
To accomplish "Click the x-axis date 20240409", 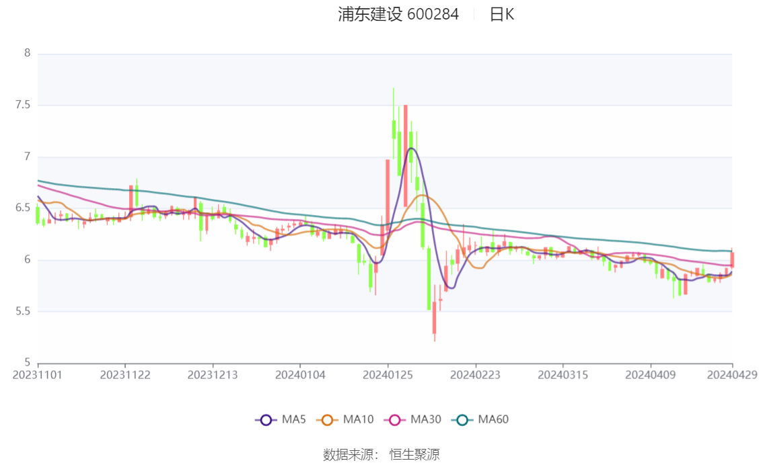I will pyautogui.click(x=651, y=375).
